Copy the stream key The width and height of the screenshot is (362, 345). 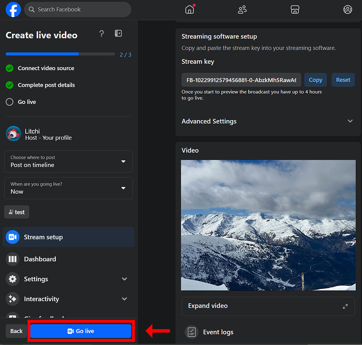pyautogui.click(x=315, y=80)
